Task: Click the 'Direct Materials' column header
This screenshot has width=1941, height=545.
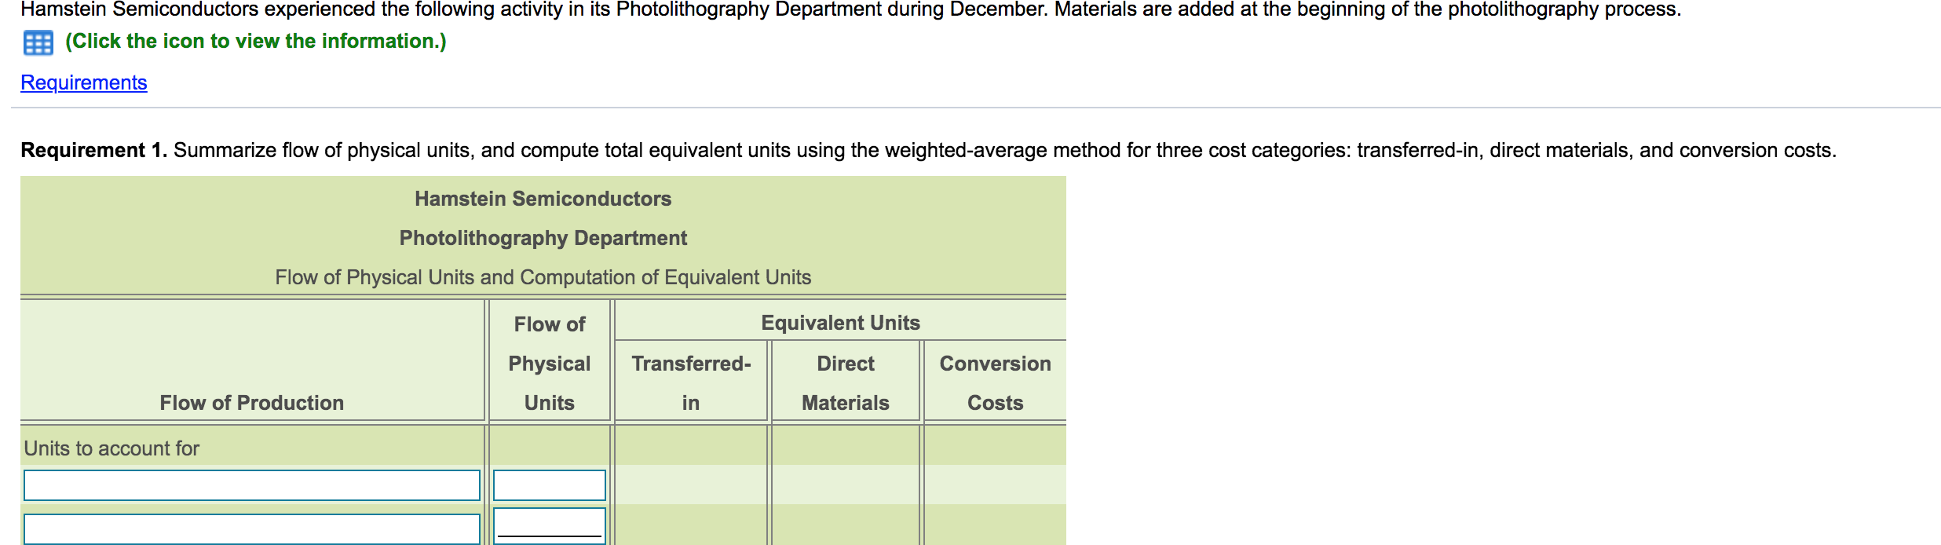Action: (x=846, y=383)
